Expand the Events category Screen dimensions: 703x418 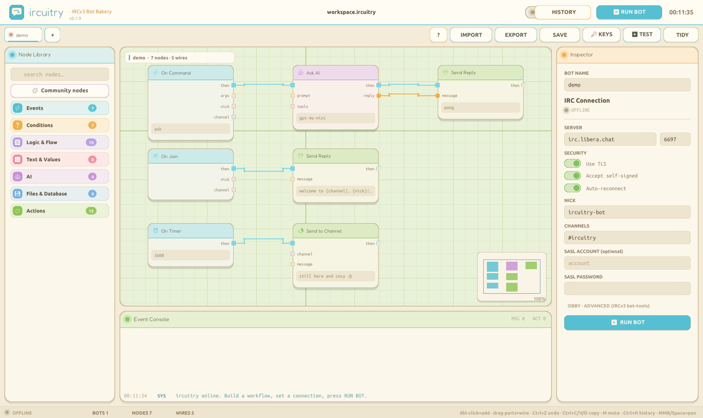click(60, 108)
